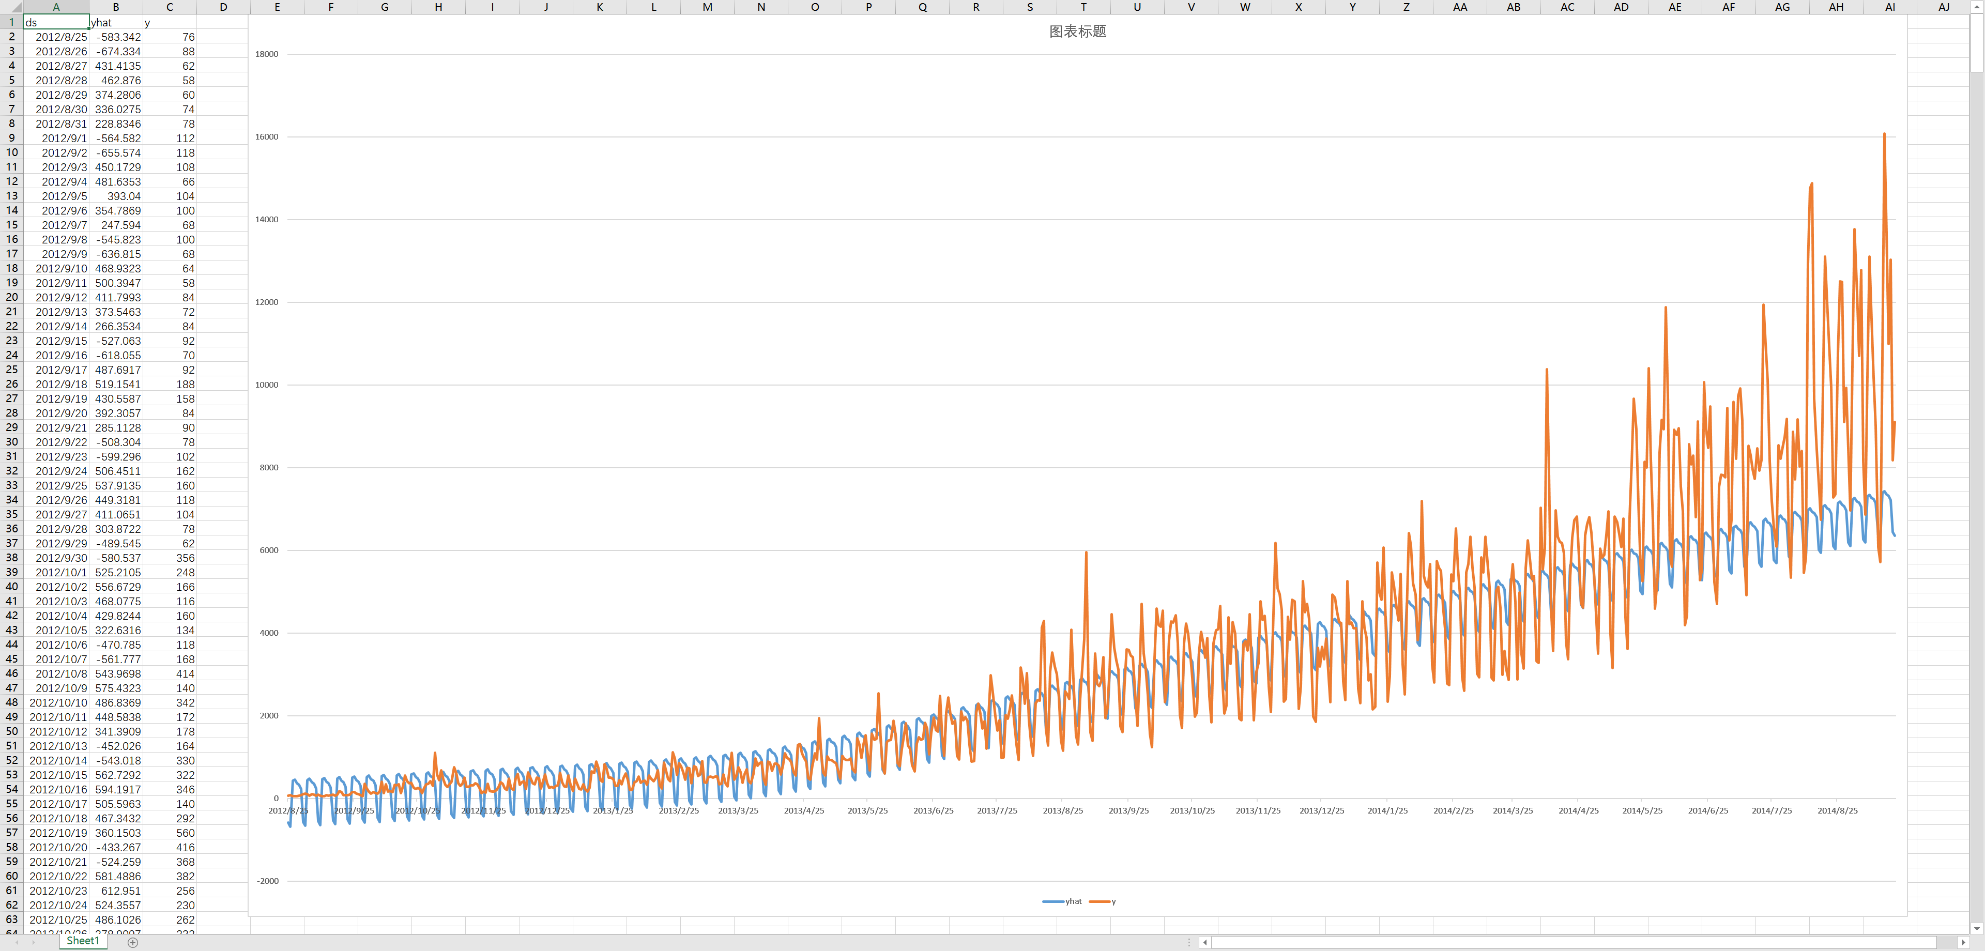The height and width of the screenshot is (951, 1985).
Task: Click the cell with value 393.04
Action: tap(116, 196)
